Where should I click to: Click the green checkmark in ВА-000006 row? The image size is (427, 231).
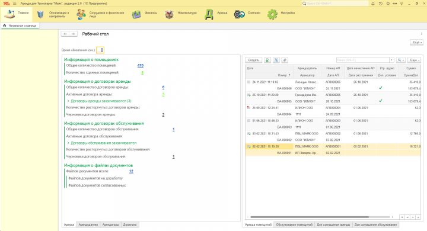point(380,88)
